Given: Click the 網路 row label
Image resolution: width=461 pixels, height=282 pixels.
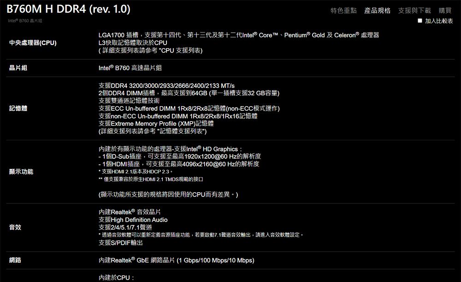Looking at the screenshot, I should (15, 260).
